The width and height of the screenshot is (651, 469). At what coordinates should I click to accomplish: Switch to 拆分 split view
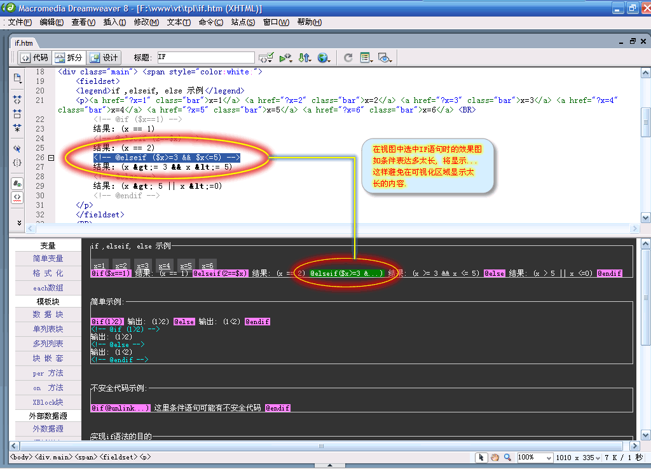69,58
